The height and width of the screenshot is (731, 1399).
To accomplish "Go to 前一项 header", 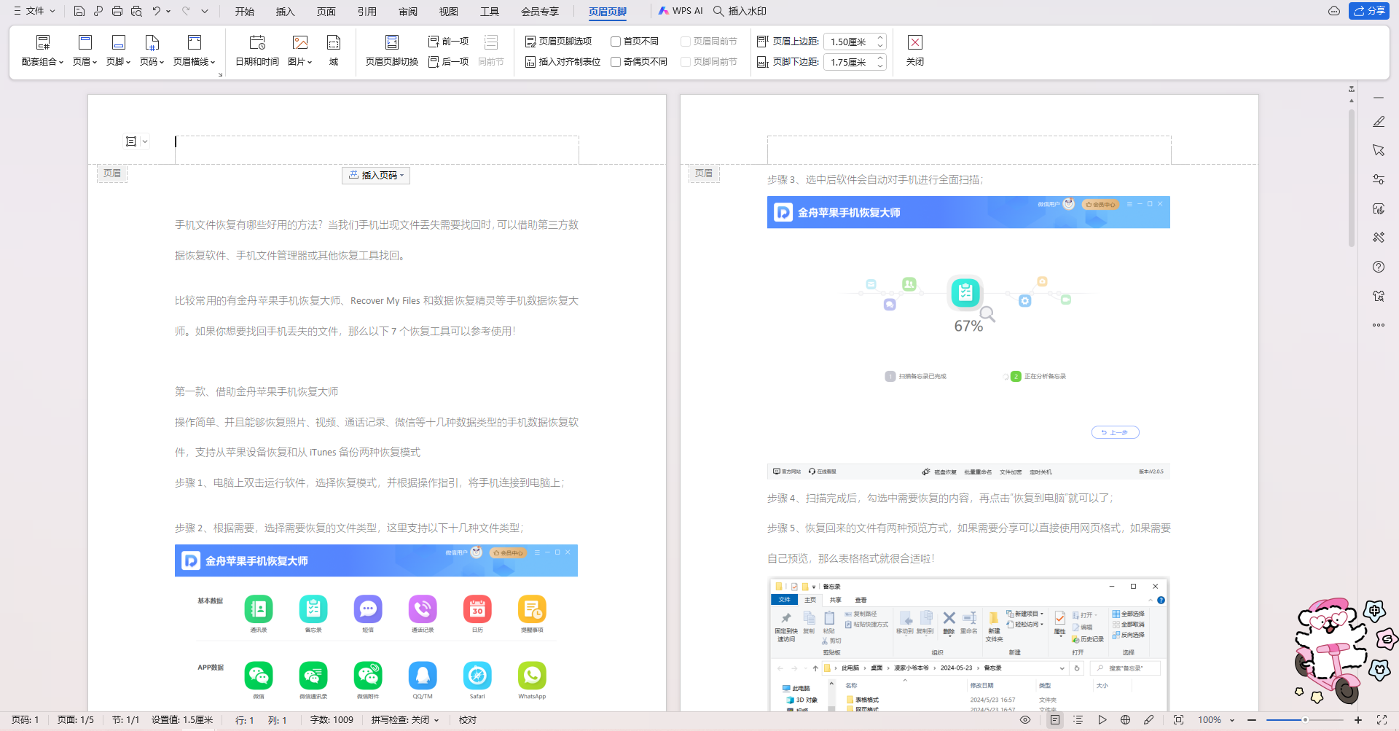I will [x=449, y=42].
